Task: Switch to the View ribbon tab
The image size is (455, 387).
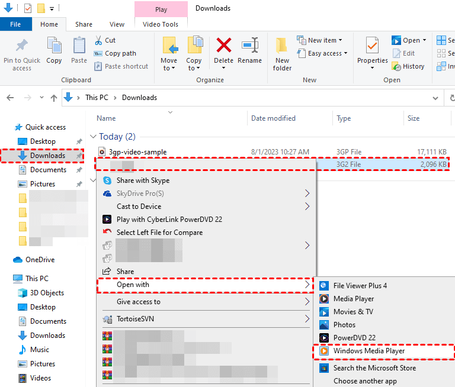Action: click(117, 24)
